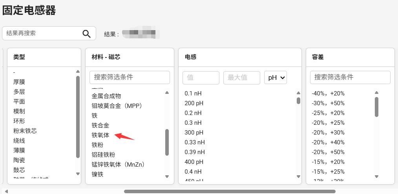Click left arrow of horizontal scrollbar
Image resolution: width=398 pixels, height=194 pixels.
(x=6, y=192)
